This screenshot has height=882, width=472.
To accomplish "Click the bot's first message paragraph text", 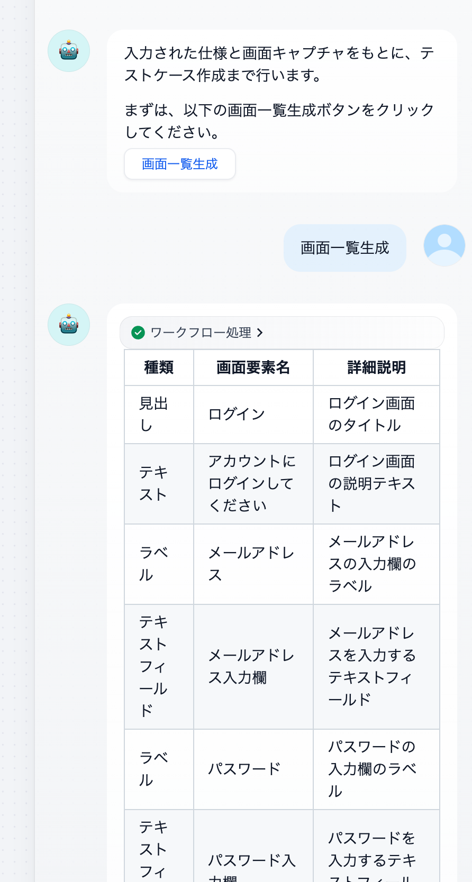I will (x=279, y=64).
